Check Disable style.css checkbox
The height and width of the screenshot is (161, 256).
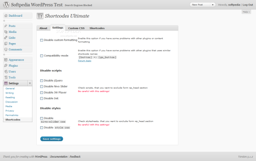click(x=42, y=128)
